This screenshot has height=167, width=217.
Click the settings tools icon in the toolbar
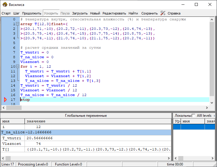pos(163,13)
